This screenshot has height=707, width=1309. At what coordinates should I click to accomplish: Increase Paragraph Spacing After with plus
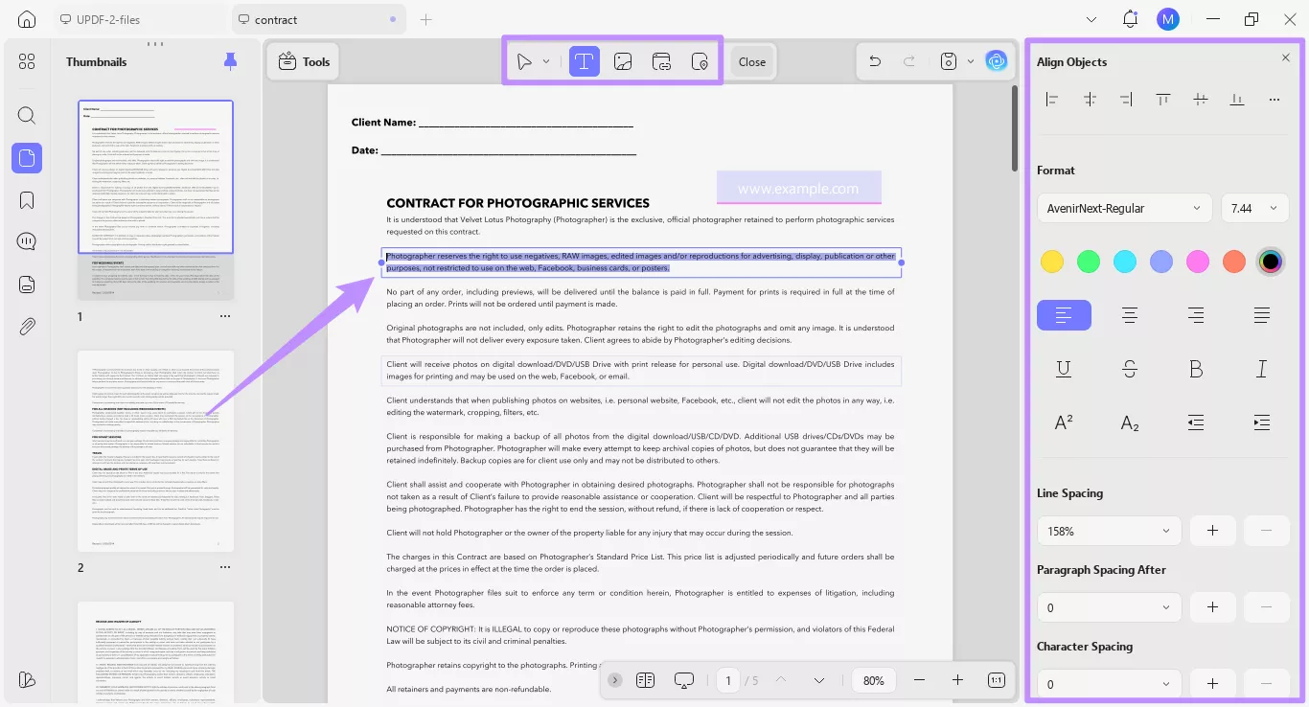[1212, 607]
